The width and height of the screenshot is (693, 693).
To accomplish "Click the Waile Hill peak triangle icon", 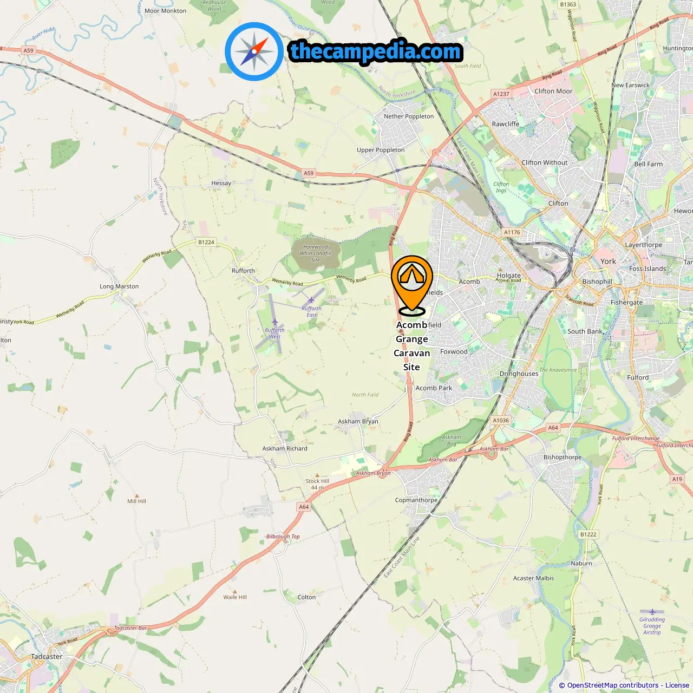I will [x=234, y=591].
